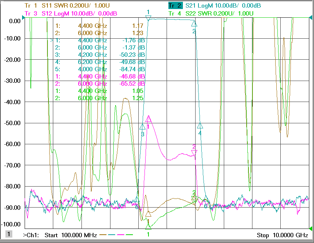
Task: Select the active marker readout 4.400 GHz -1.76 dB
Action: (98, 40)
